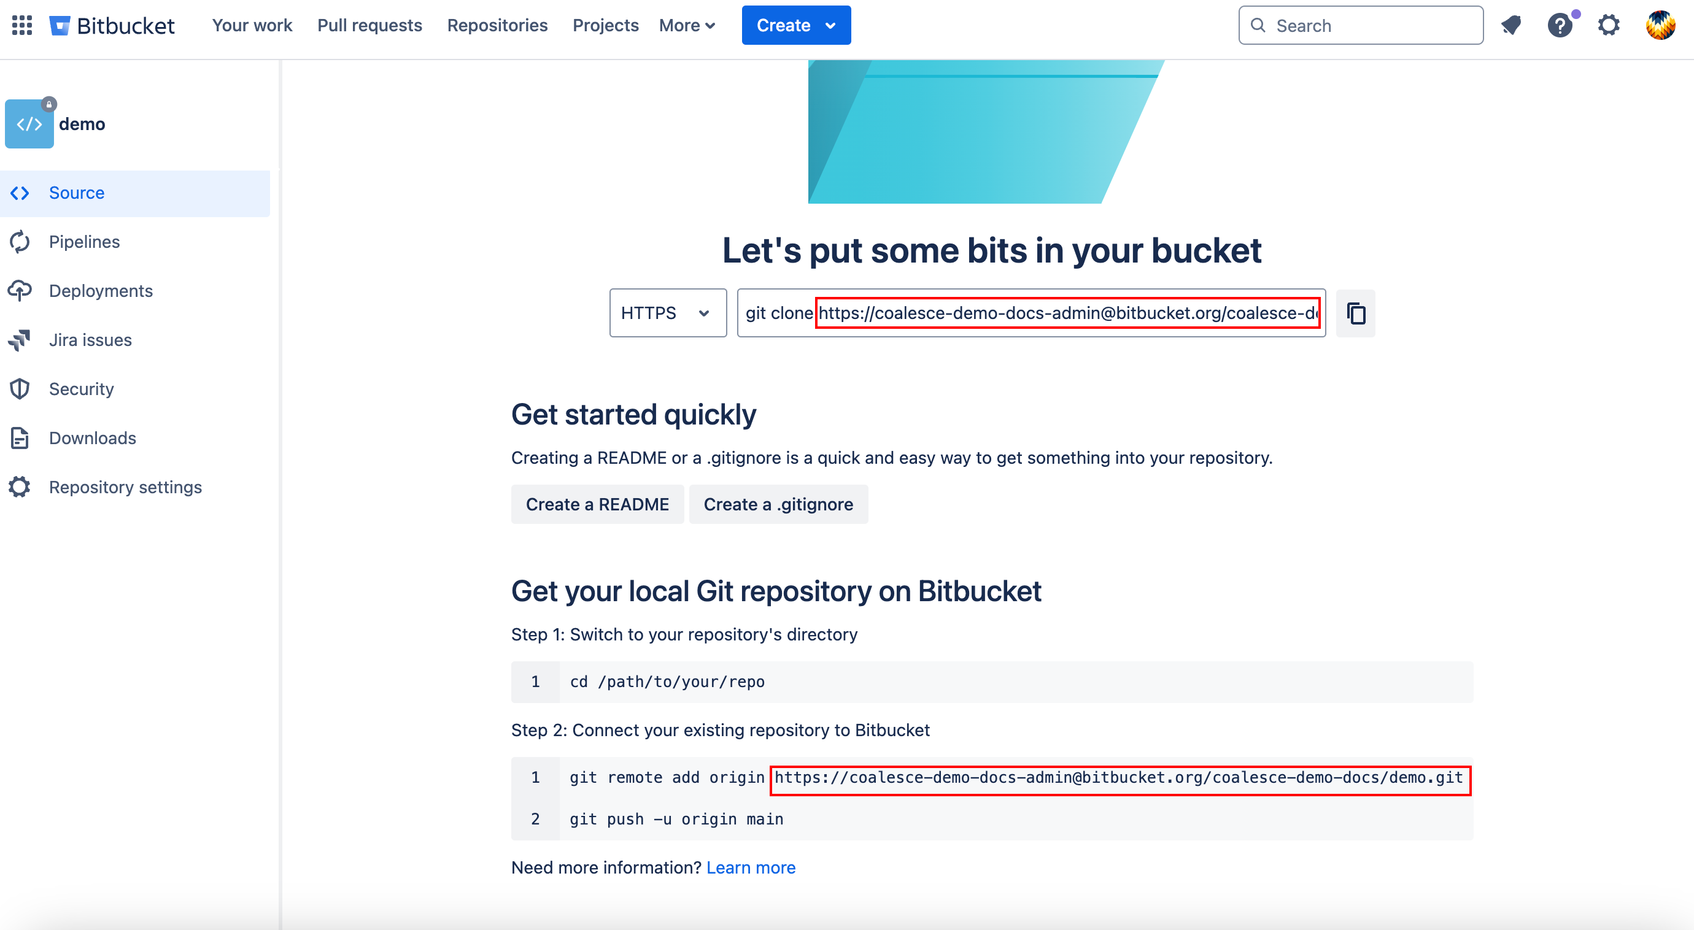This screenshot has width=1694, height=930.
Task: Go to Downloads in sidebar
Action: point(92,438)
